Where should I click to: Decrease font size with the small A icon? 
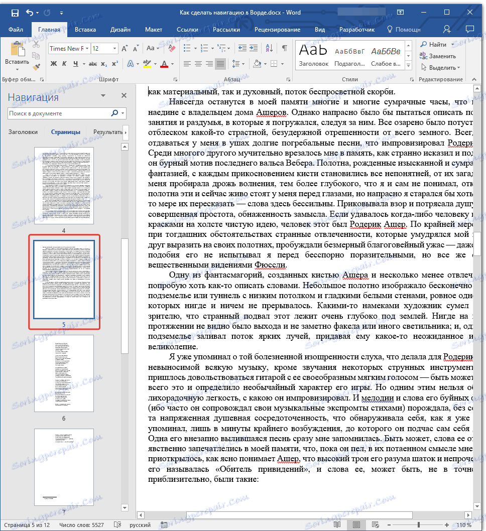(136, 48)
